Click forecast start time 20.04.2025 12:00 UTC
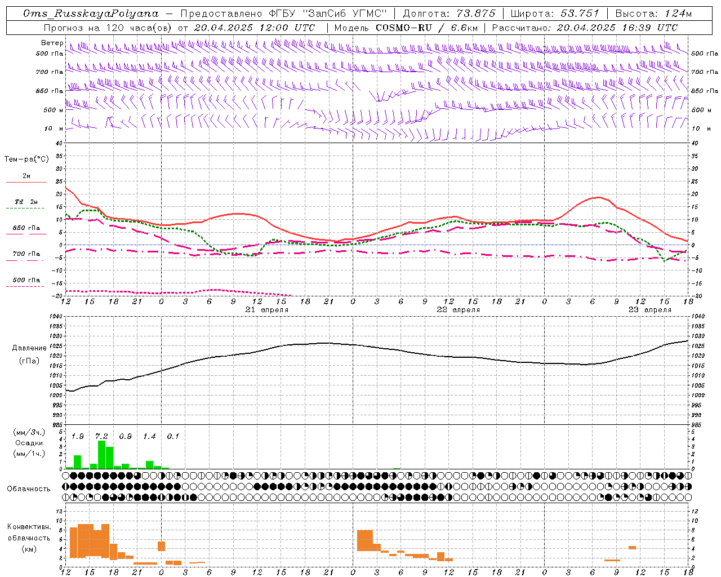This screenshot has height=577, width=721. coord(255,28)
